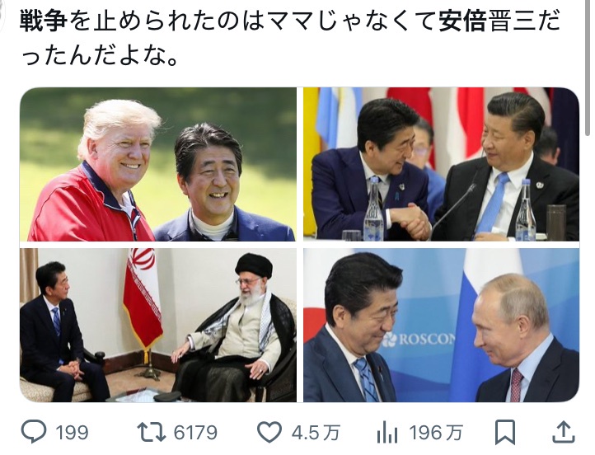
Task: Open the top-right handshake photo with flags
Action: pyautogui.click(x=442, y=164)
